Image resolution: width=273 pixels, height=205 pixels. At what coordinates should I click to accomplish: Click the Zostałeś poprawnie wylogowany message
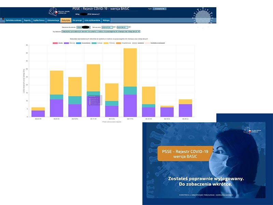tap(206, 178)
